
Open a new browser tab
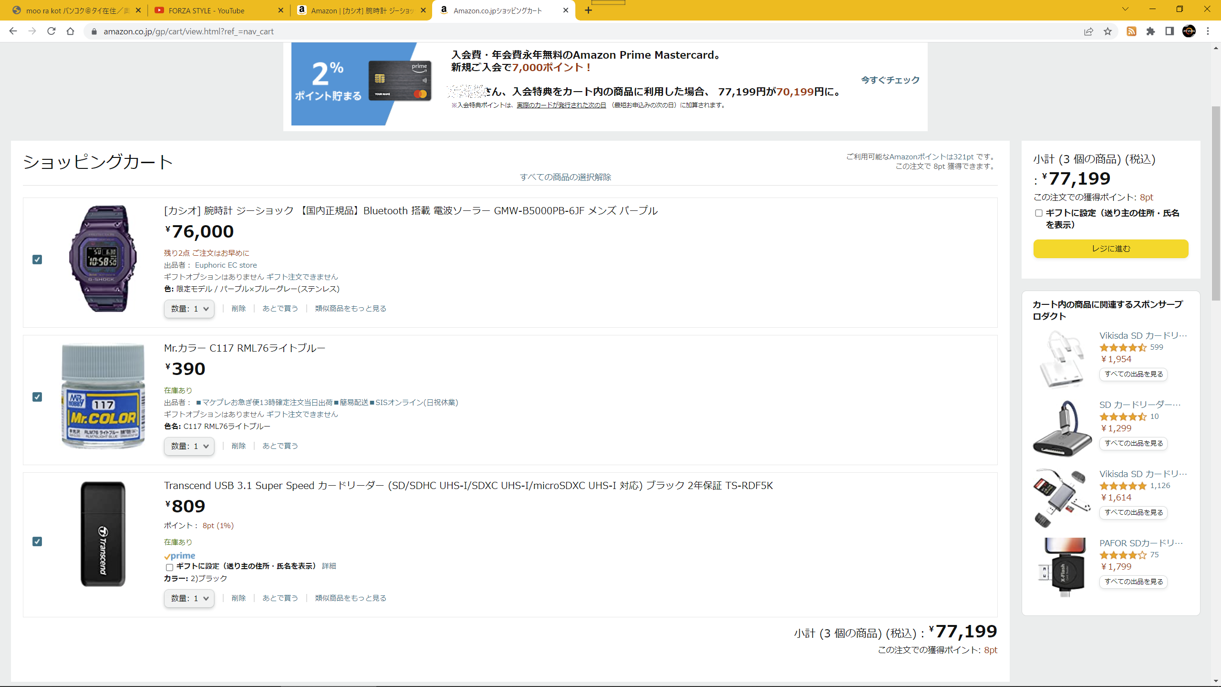[x=589, y=10]
